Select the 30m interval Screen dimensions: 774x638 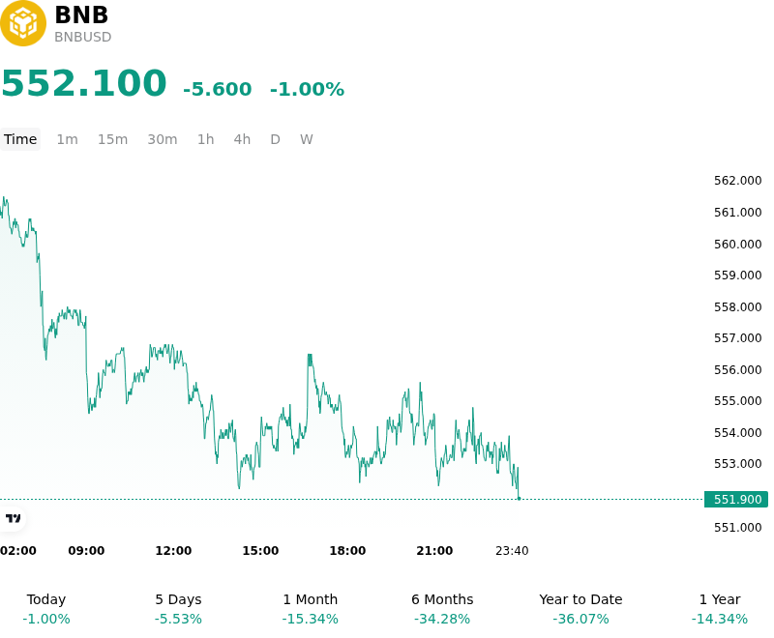(163, 139)
